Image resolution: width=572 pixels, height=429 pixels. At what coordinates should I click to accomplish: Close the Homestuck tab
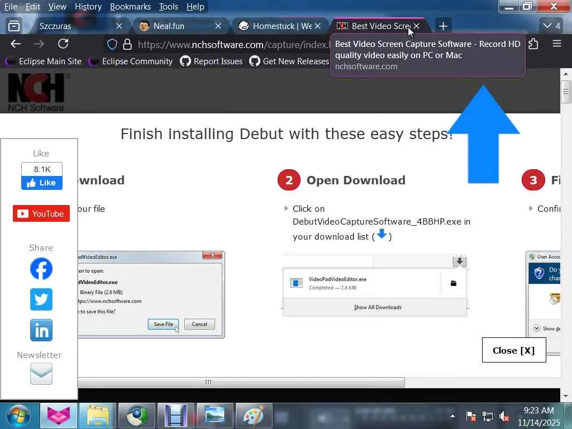318,26
